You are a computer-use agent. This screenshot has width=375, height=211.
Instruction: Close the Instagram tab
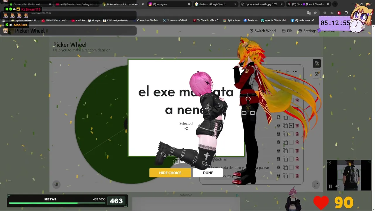pos(189,4)
